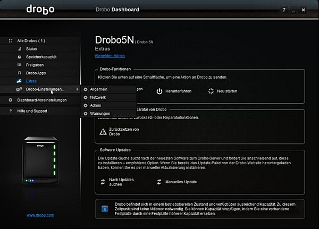Click the Software-Updates section heading
This screenshot has height=229, width=319.
click(115, 150)
